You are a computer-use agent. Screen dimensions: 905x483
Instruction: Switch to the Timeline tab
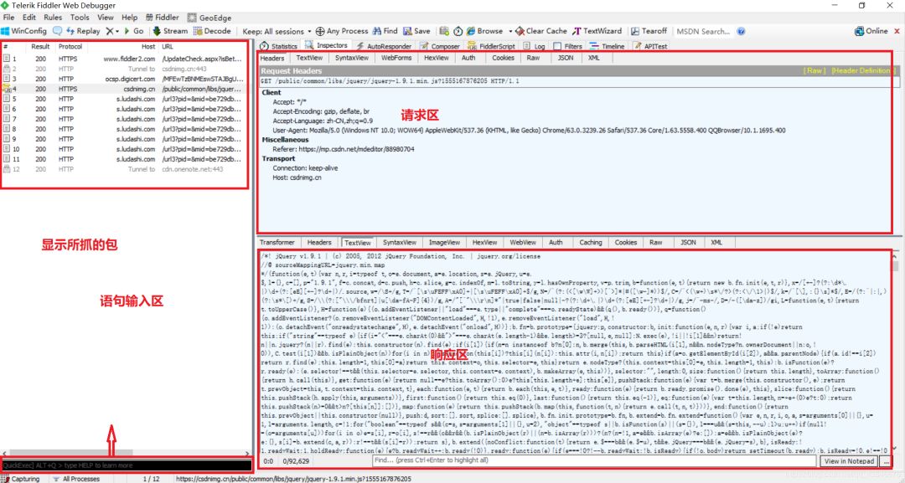[x=608, y=46]
